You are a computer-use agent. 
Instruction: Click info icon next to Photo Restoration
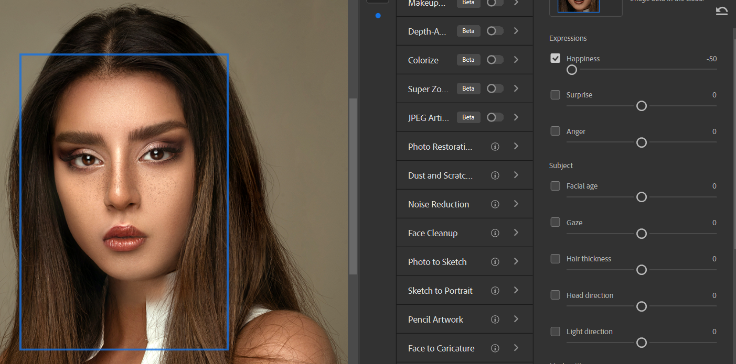click(x=495, y=147)
